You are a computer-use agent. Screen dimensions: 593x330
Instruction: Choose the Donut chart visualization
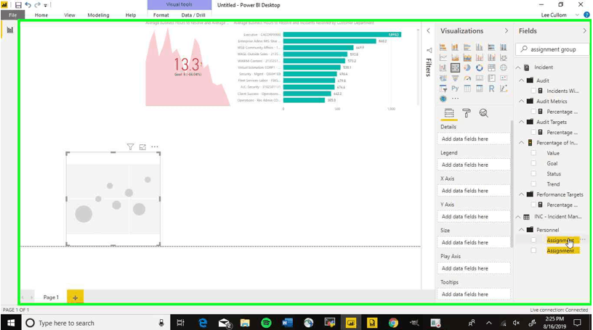[479, 67]
